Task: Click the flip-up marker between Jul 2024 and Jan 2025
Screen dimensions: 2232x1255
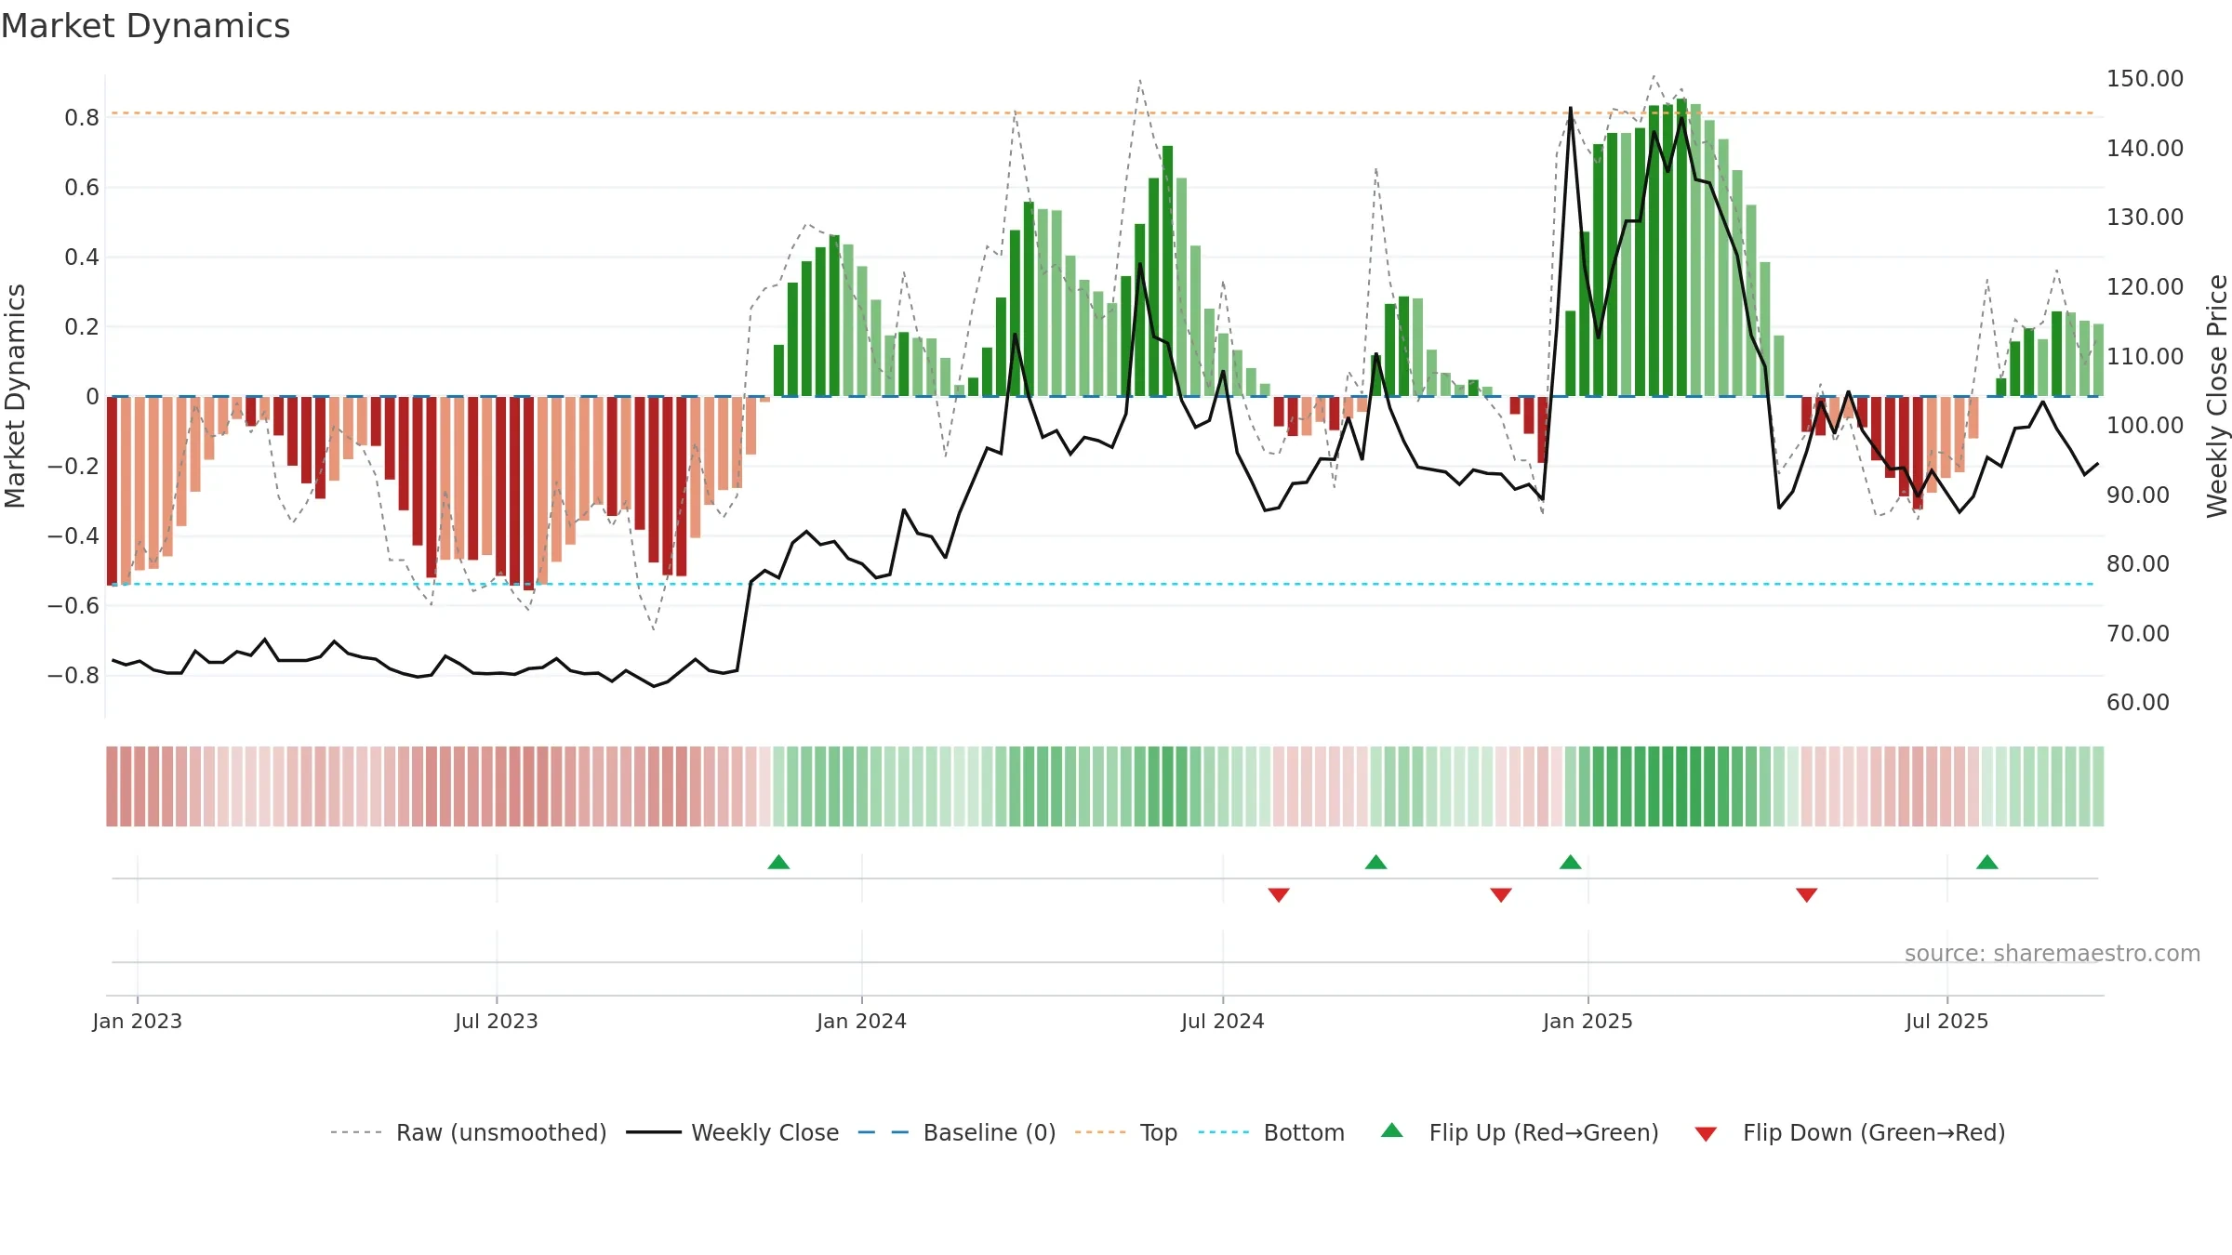Action: click(1376, 862)
